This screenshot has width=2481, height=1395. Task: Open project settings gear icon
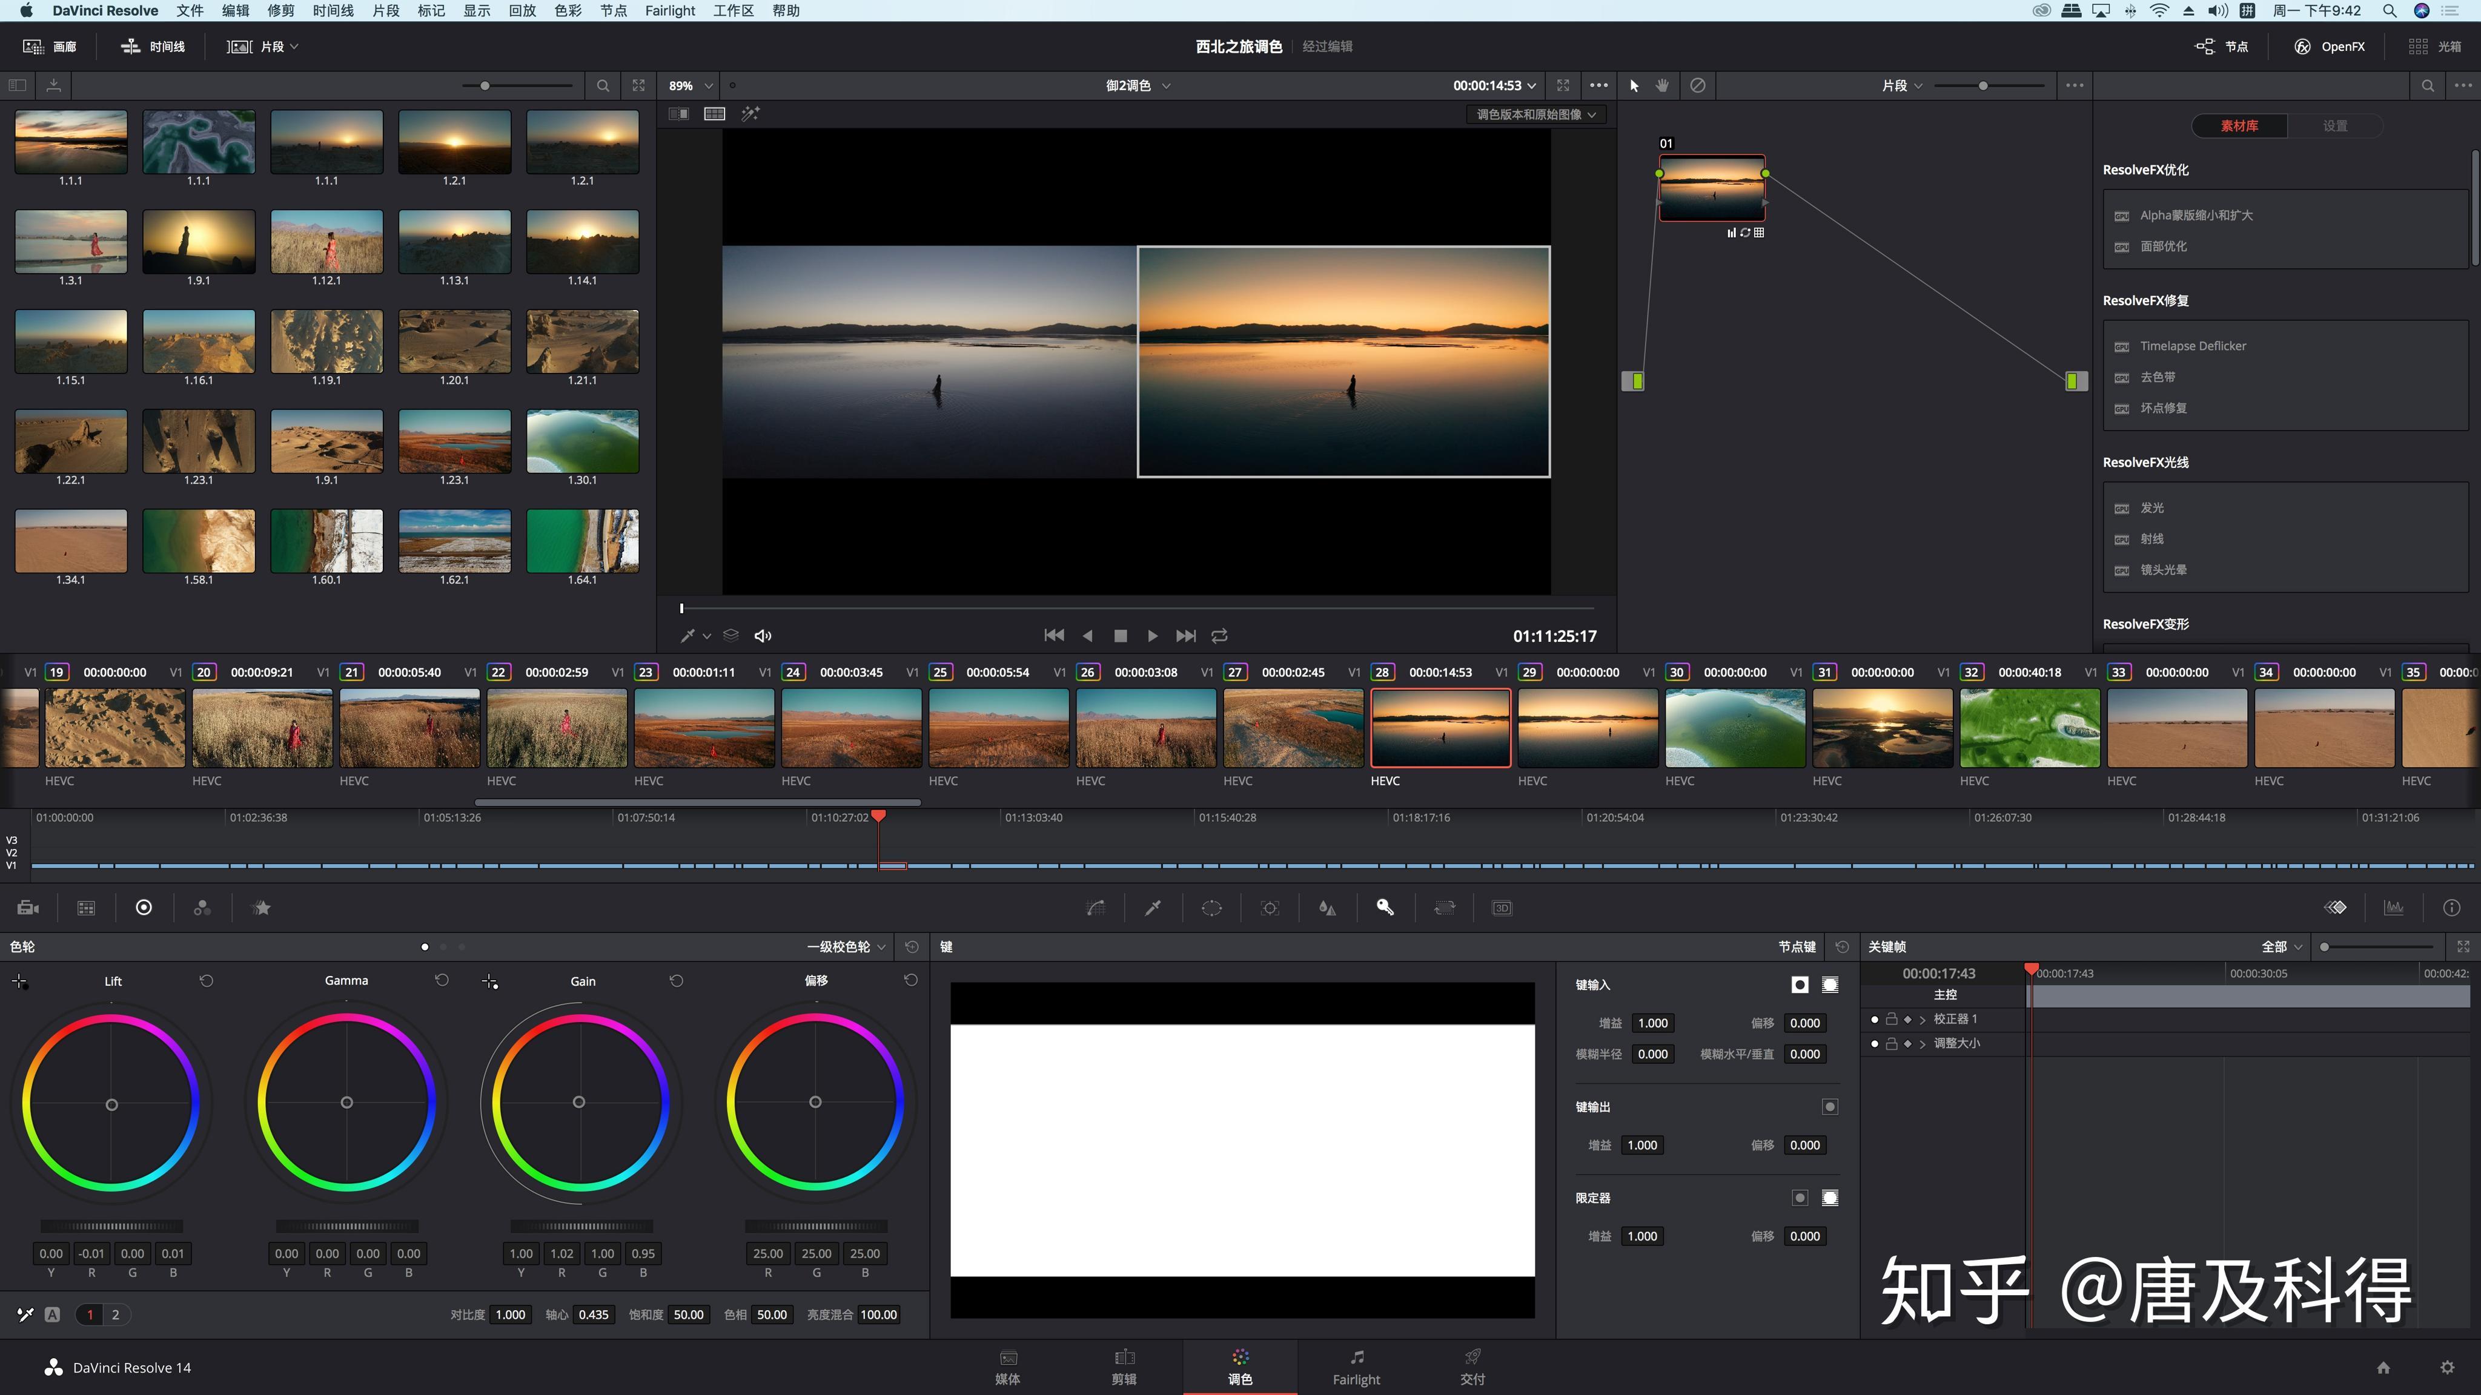click(2446, 1368)
